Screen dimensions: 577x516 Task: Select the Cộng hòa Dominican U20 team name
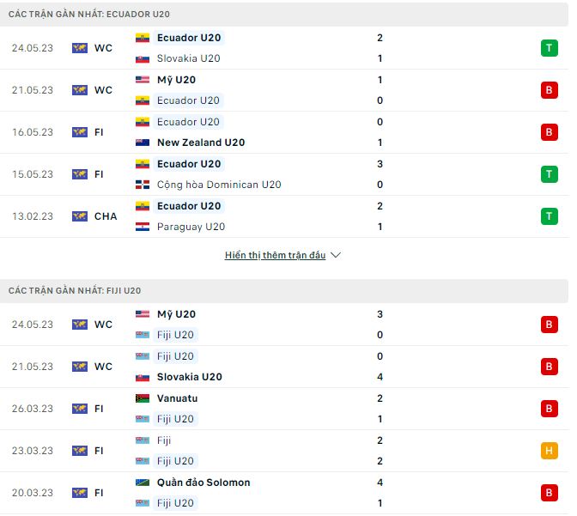[219, 185]
